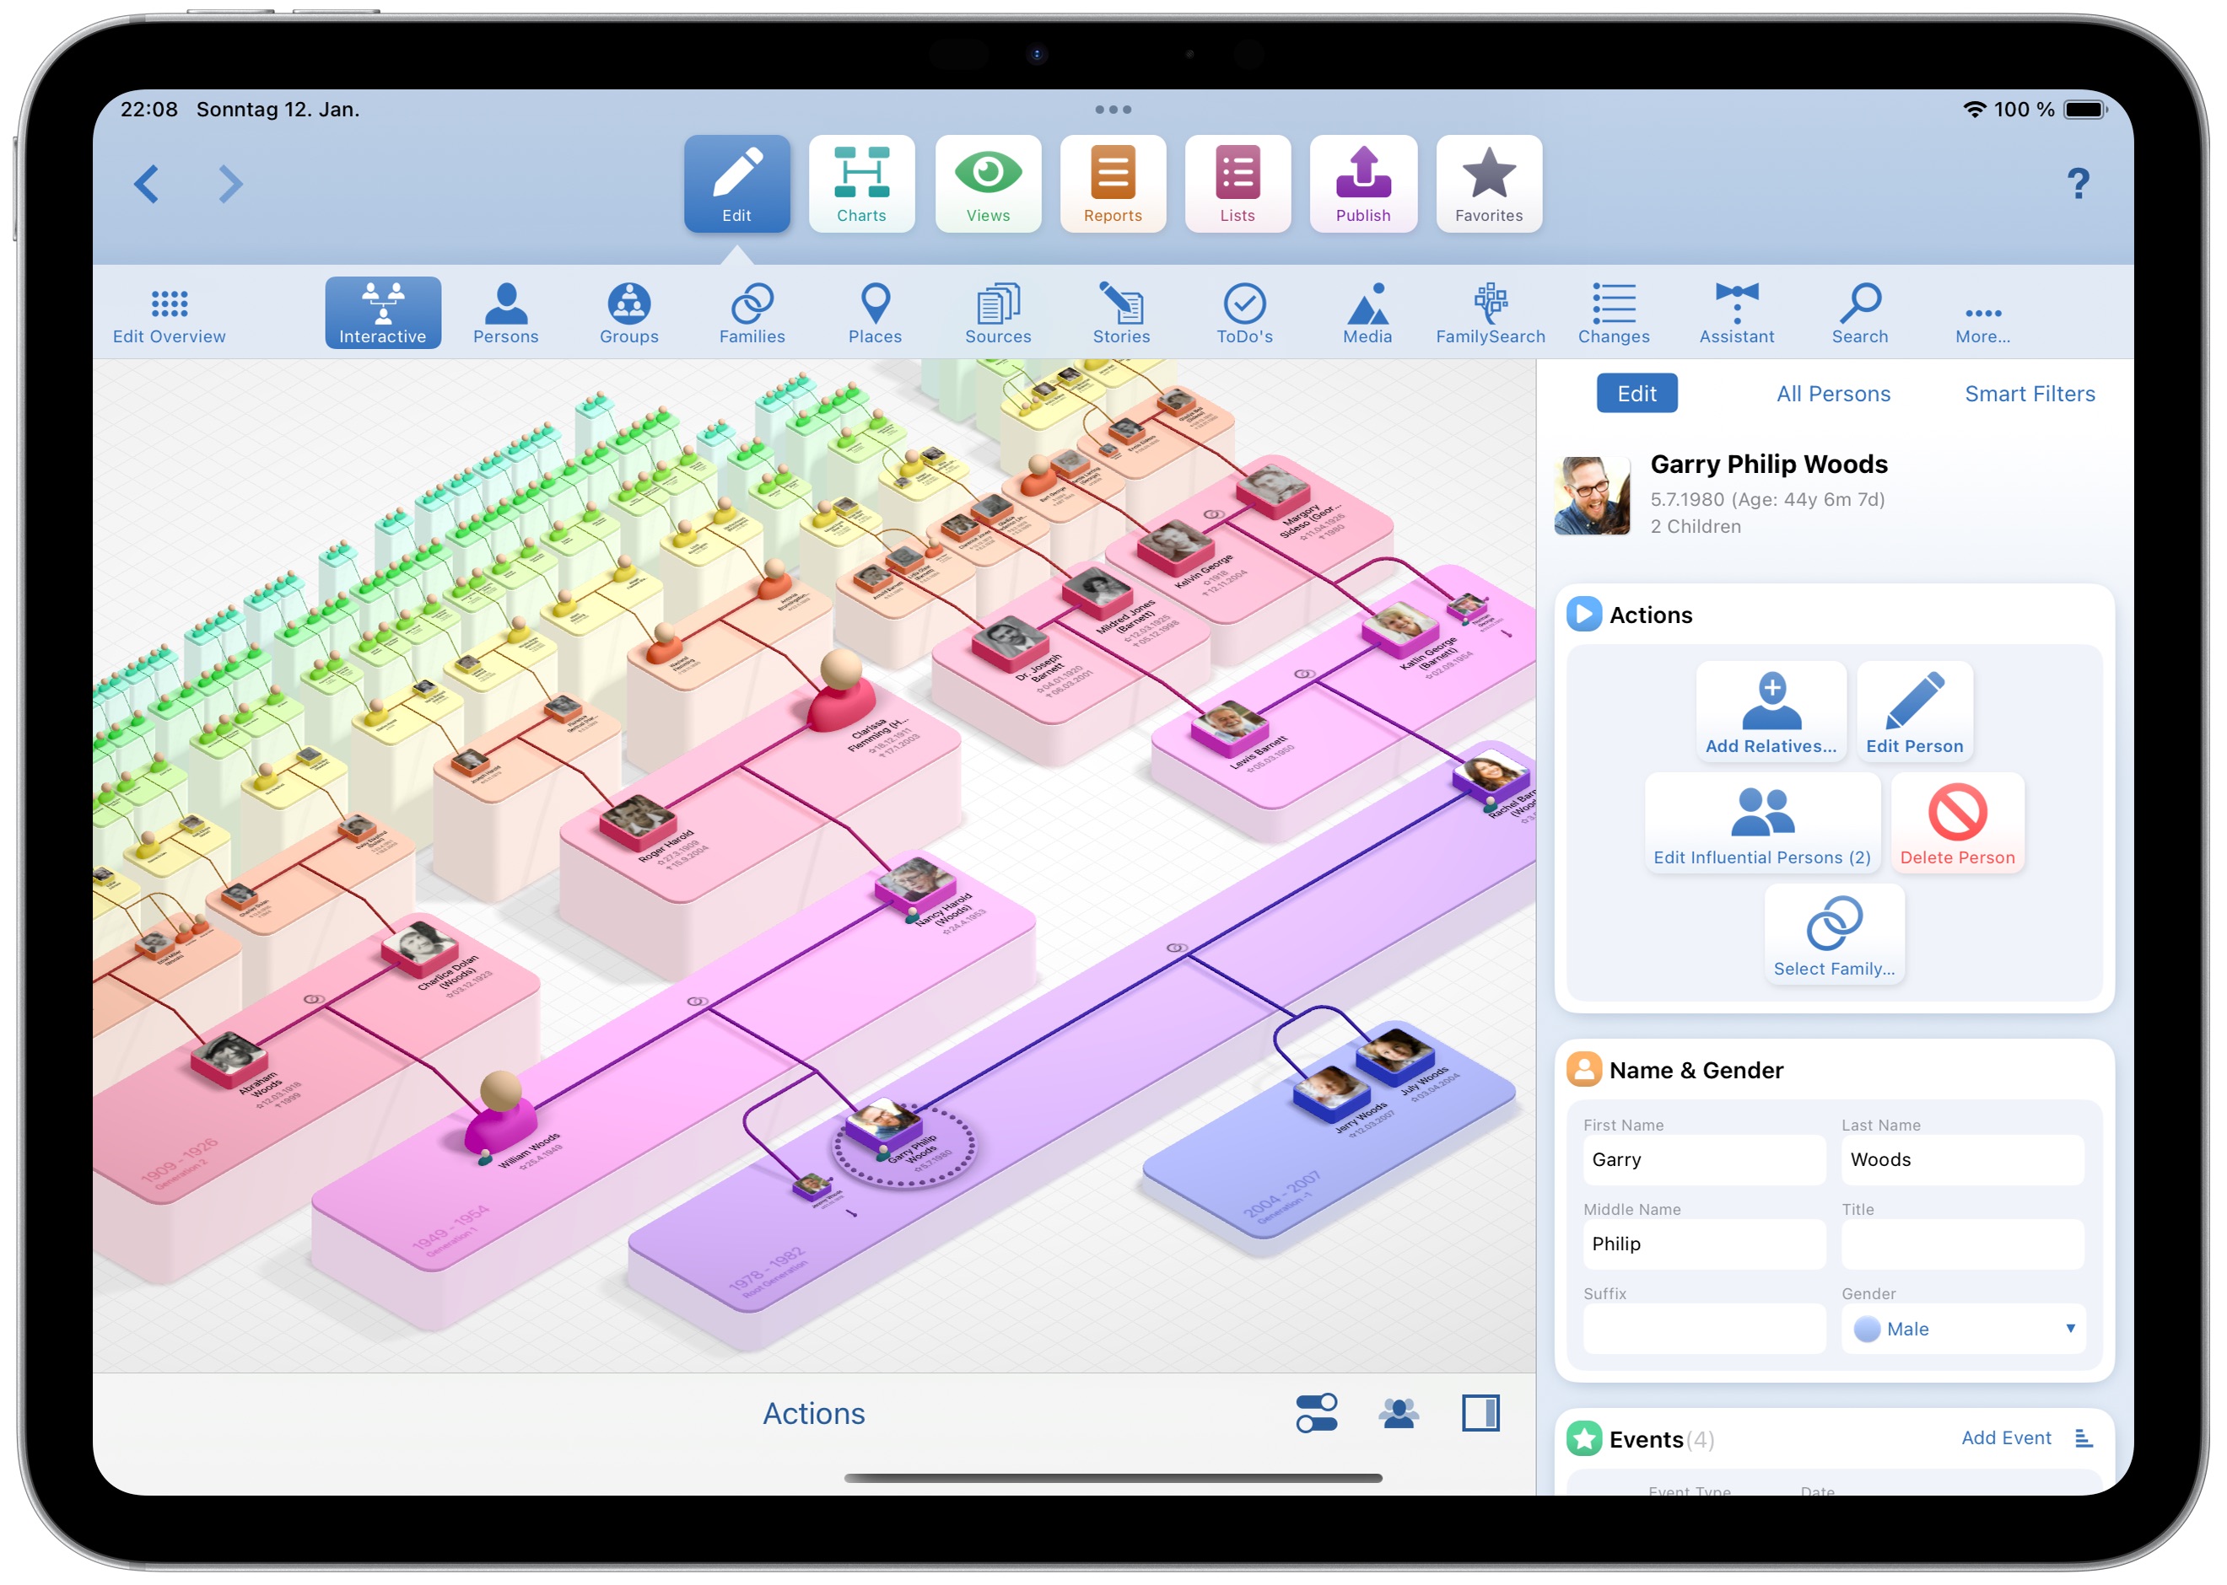This screenshot has width=2227, height=1585.
Task: Click the Actions play button
Action: (x=1580, y=614)
